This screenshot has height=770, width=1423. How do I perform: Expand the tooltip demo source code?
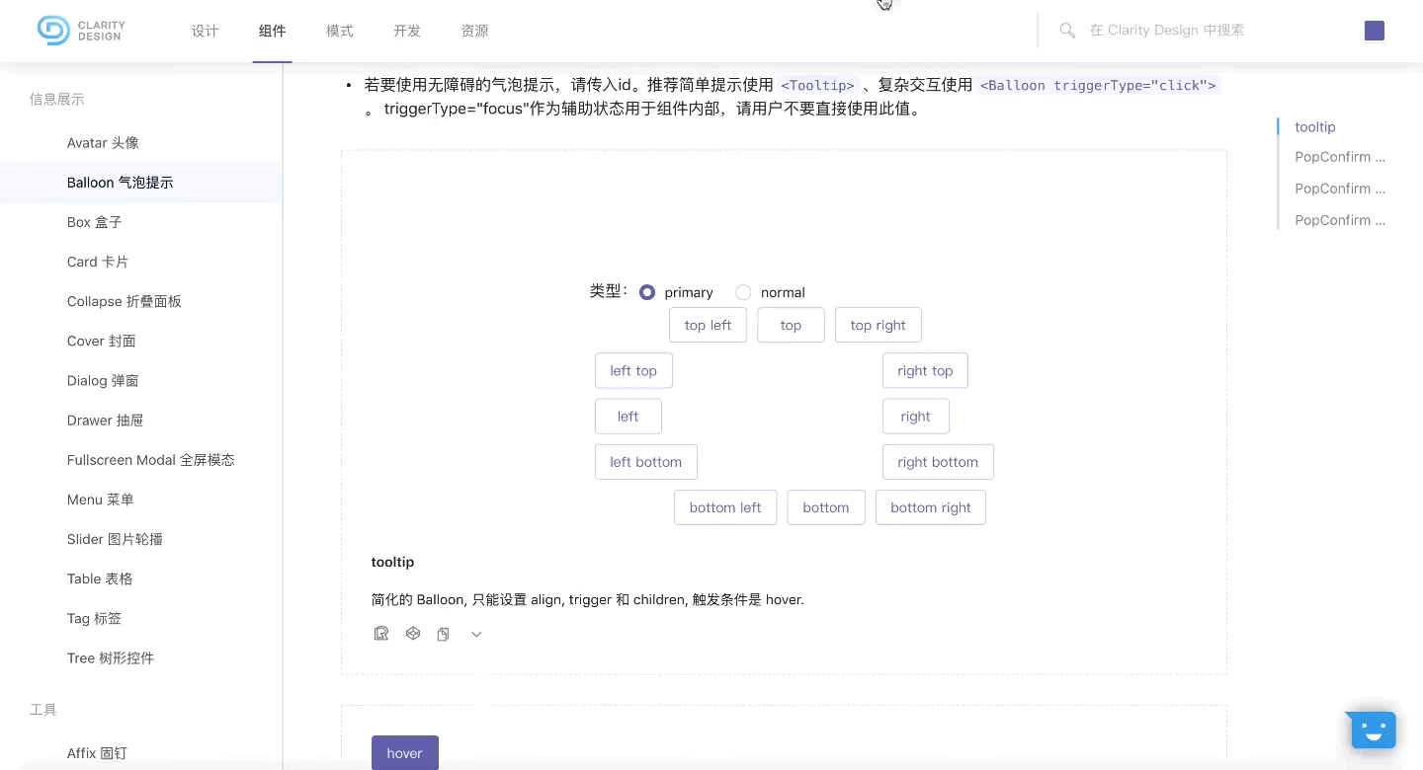tap(476, 634)
